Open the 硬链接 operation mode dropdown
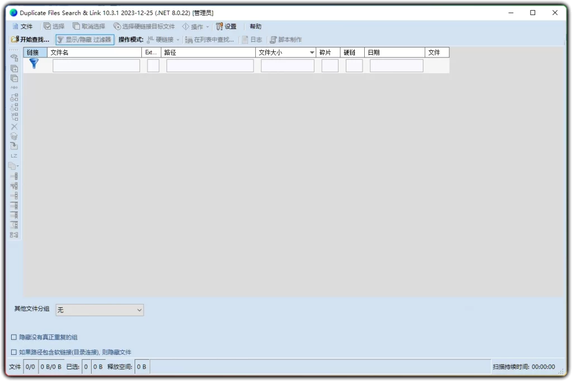This screenshot has width=572, height=381. [164, 40]
